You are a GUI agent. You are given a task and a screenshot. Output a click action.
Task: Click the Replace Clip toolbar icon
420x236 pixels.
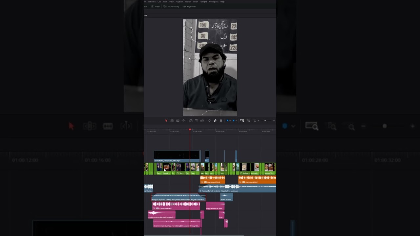point(202,121)
